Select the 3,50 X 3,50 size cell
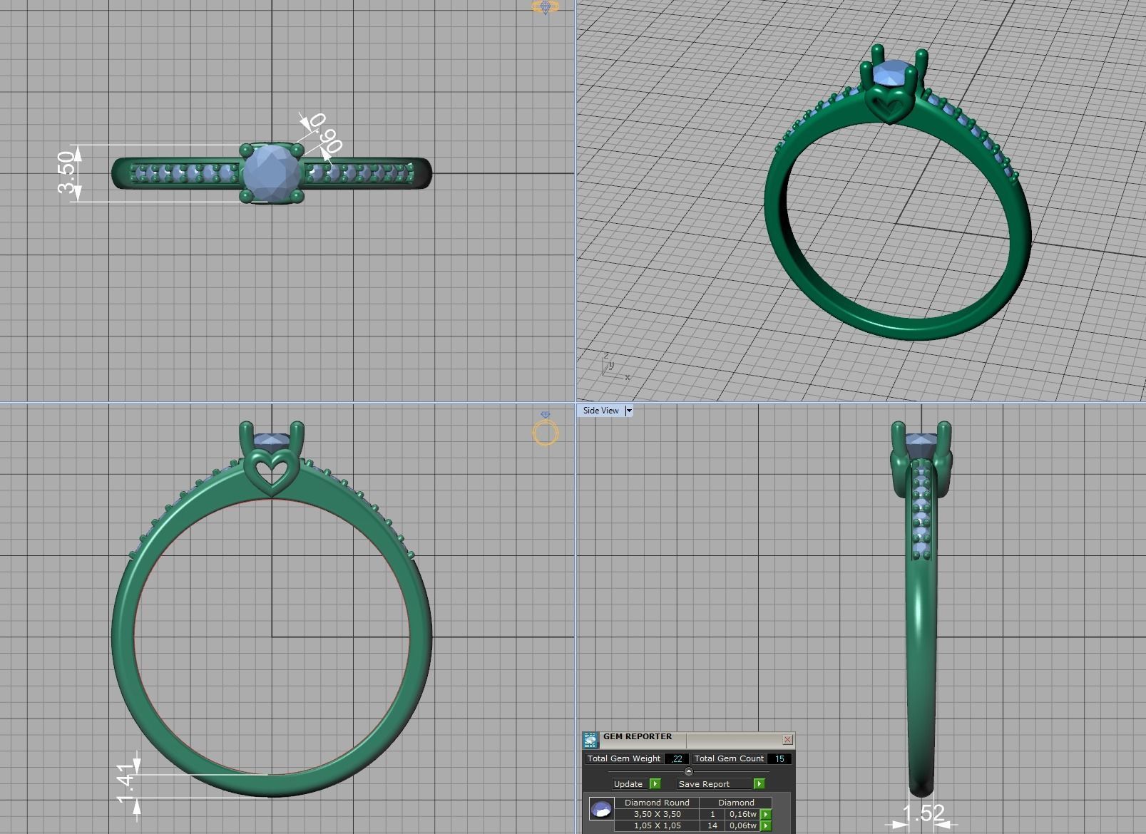1146x834 pixels. tap(657, 814)
